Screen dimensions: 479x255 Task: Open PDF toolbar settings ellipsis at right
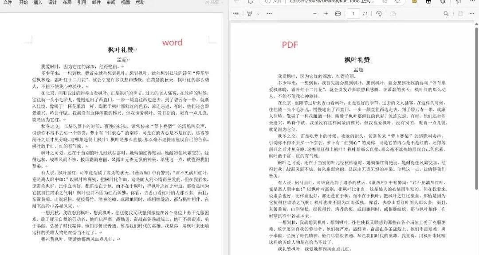[x=471, y=13]
